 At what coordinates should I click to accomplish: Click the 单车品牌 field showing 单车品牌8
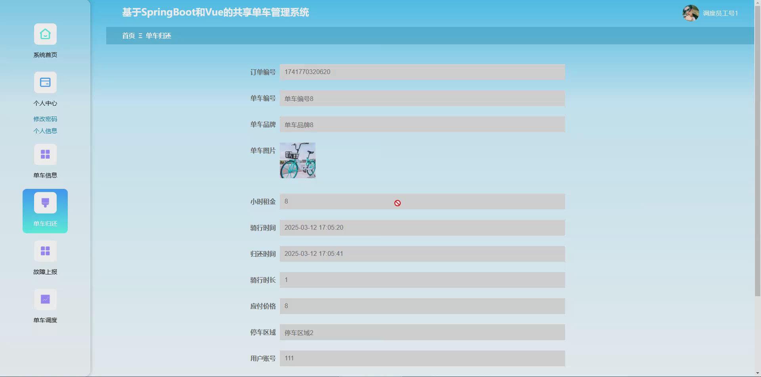coord(422,124)
